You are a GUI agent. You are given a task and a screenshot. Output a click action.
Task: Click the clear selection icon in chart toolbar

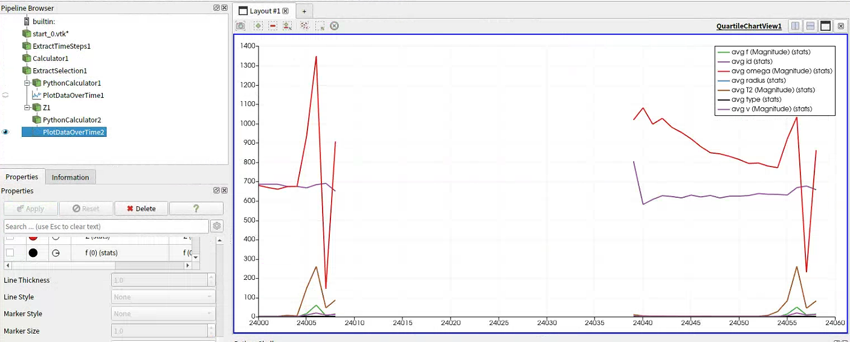pos(334,26)
